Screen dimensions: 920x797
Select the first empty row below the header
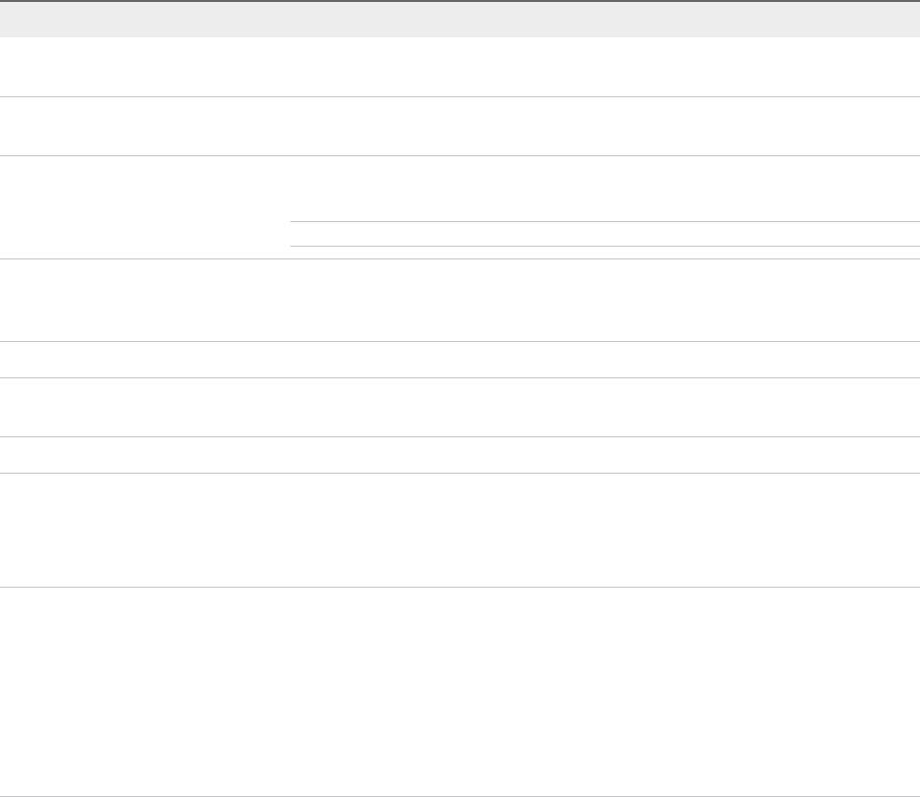coord(460,67)
